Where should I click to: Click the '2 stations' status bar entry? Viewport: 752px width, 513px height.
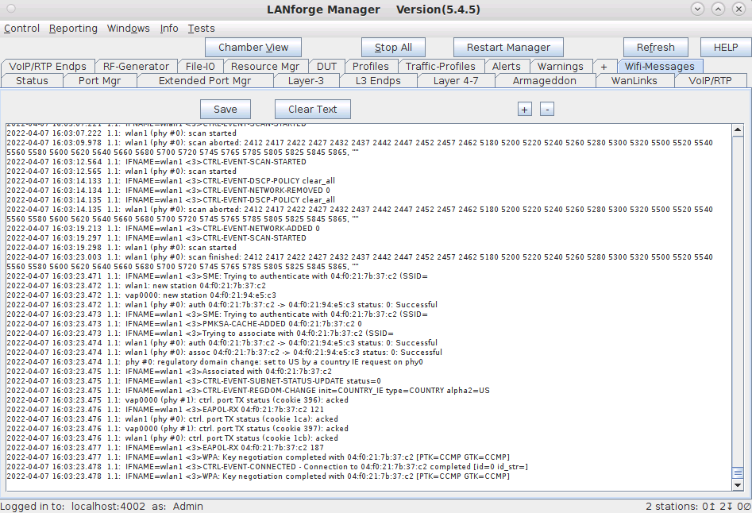click(698, 507)
